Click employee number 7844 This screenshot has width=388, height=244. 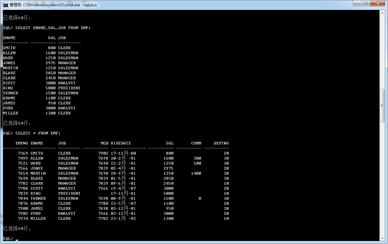pyautogui.click(x=23, y=199)
